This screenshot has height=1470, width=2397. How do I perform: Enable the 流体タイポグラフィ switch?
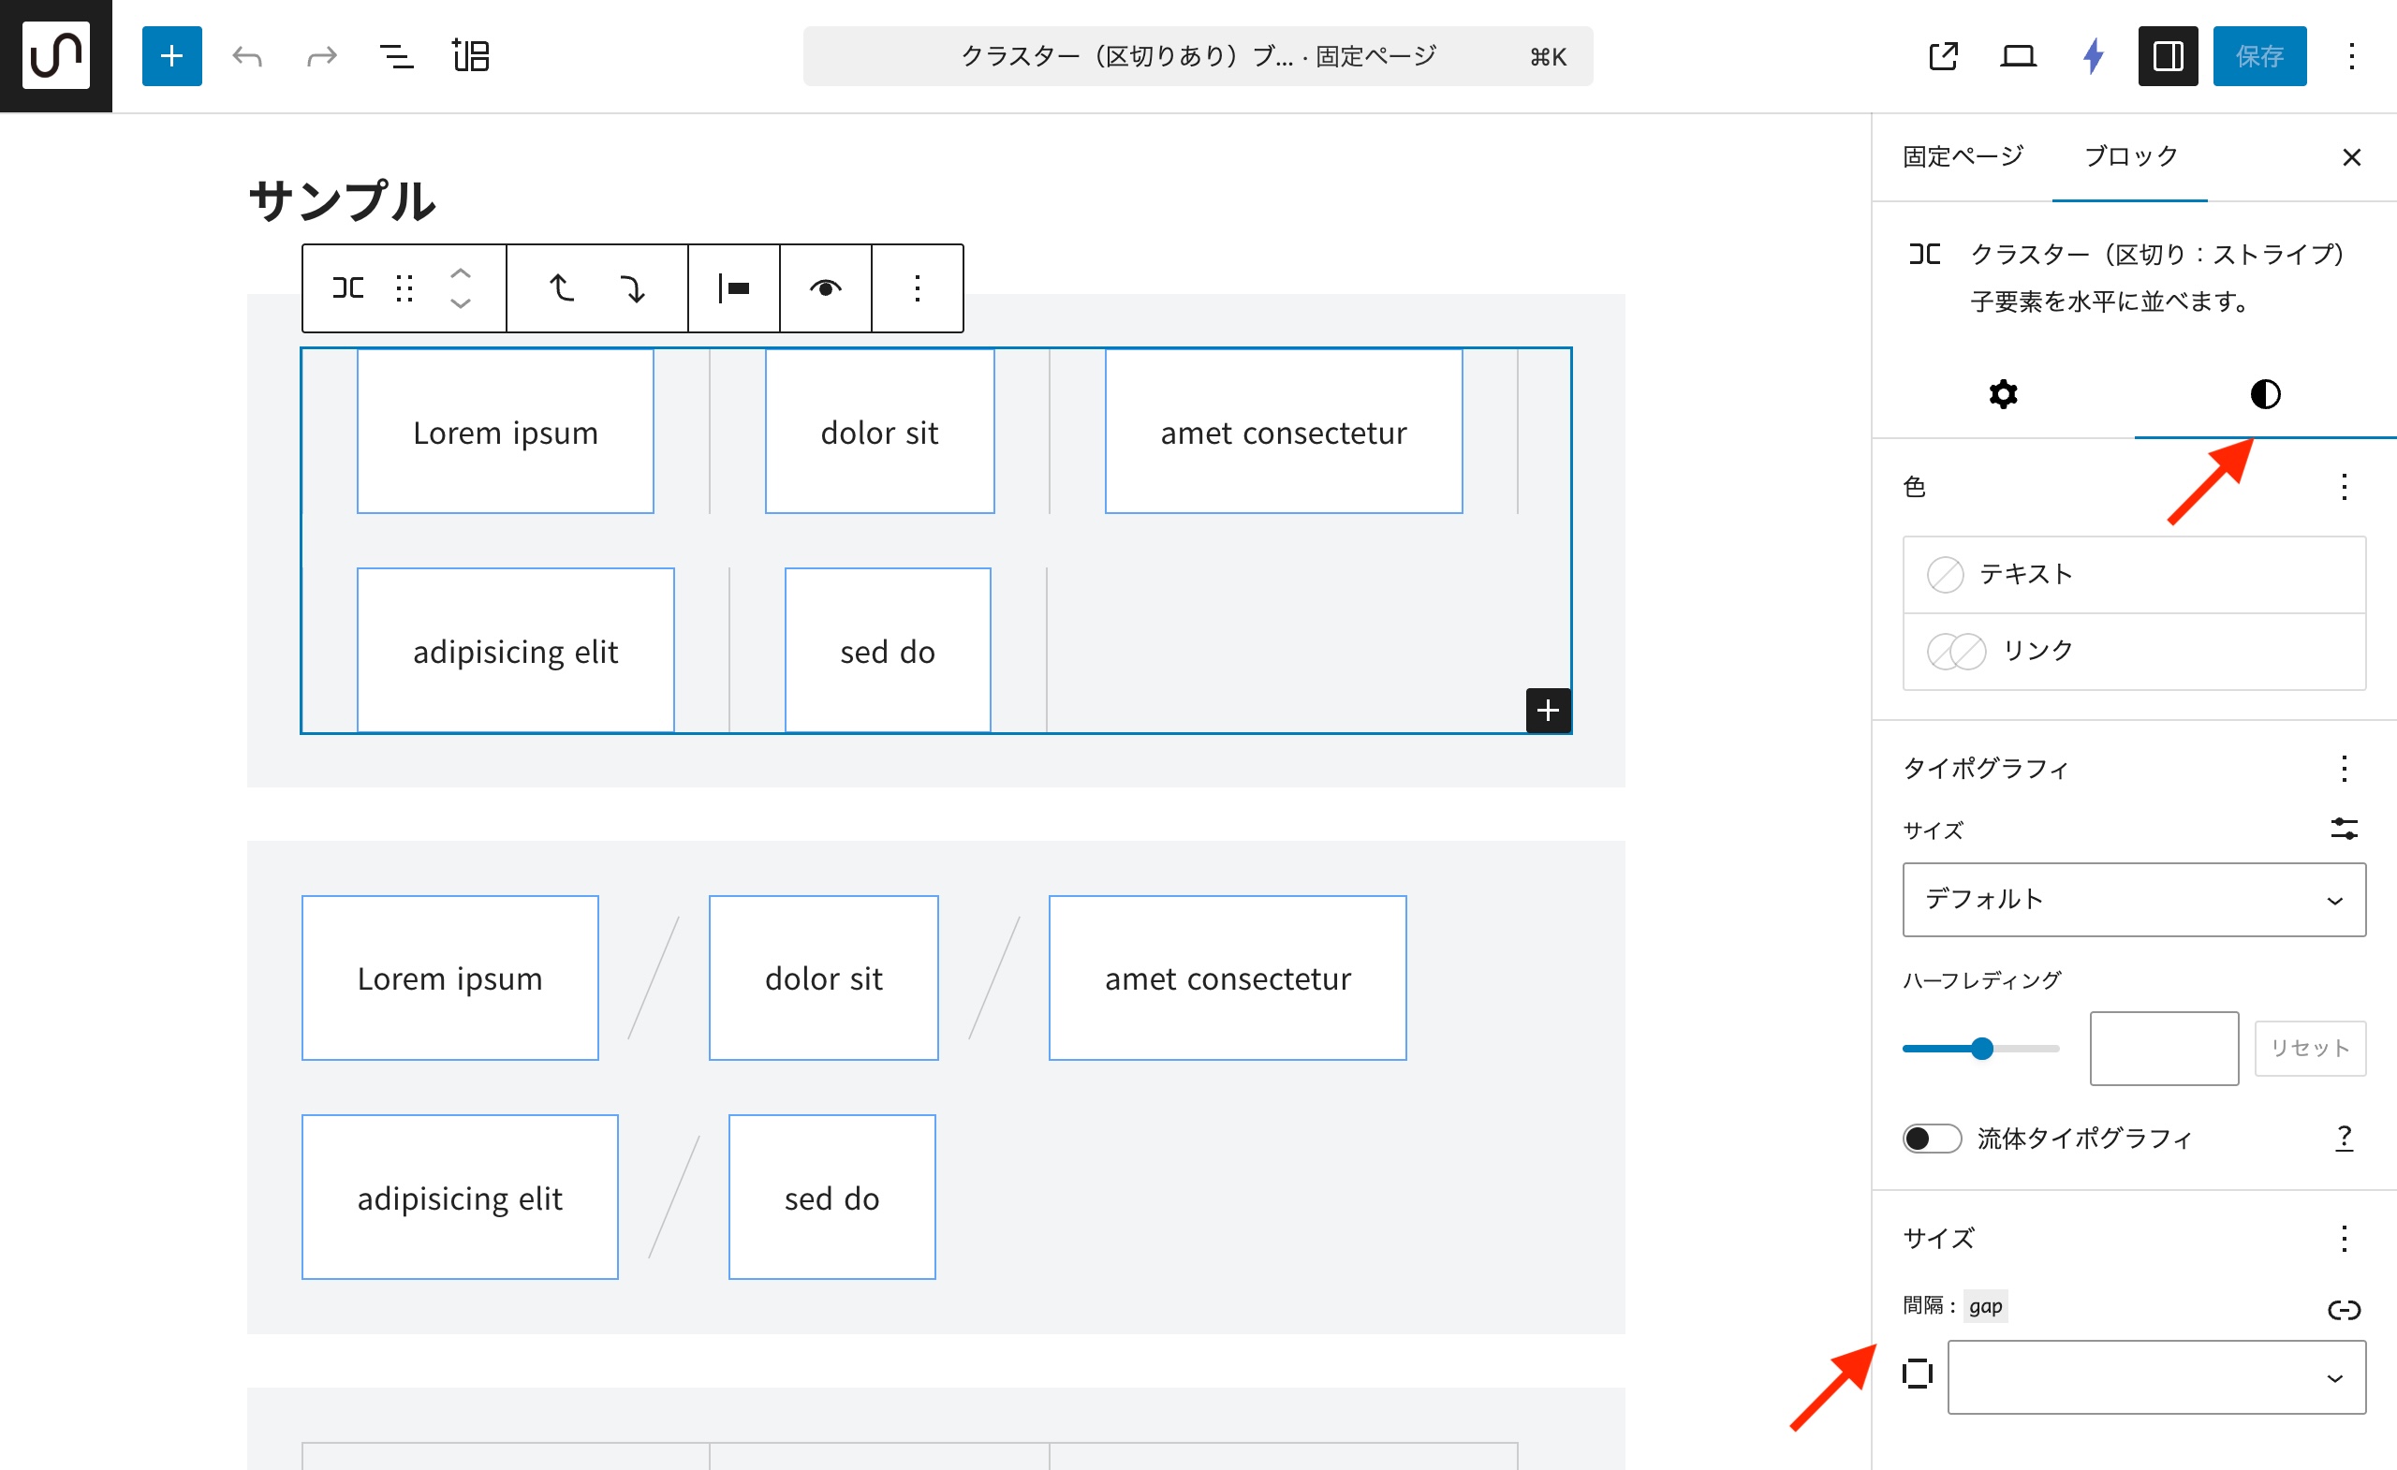(x=1931, y=1139)
